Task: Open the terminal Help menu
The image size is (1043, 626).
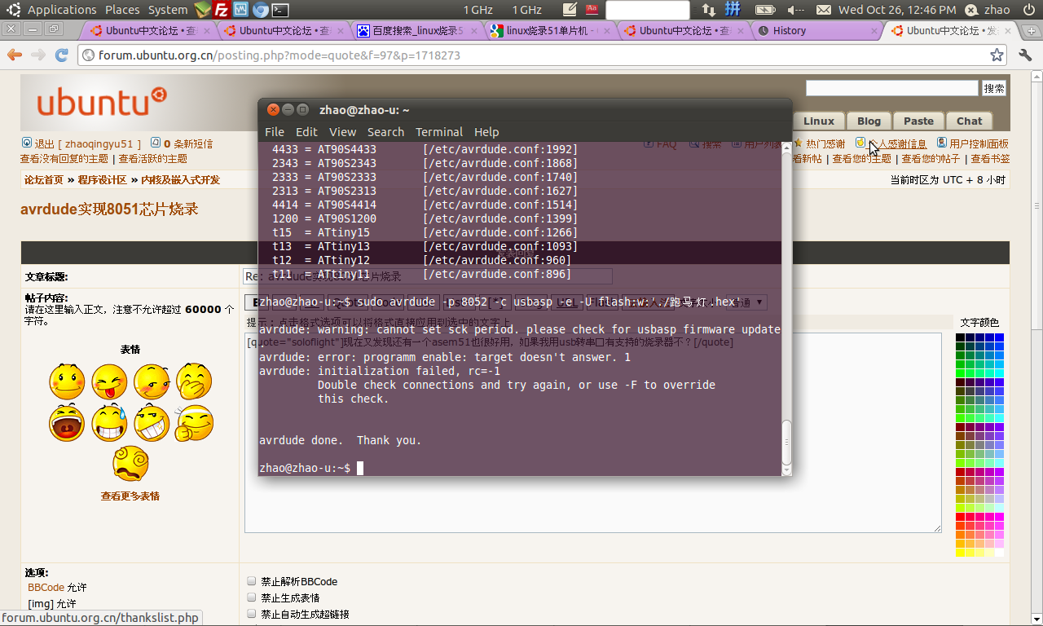Action: [486, 132]
